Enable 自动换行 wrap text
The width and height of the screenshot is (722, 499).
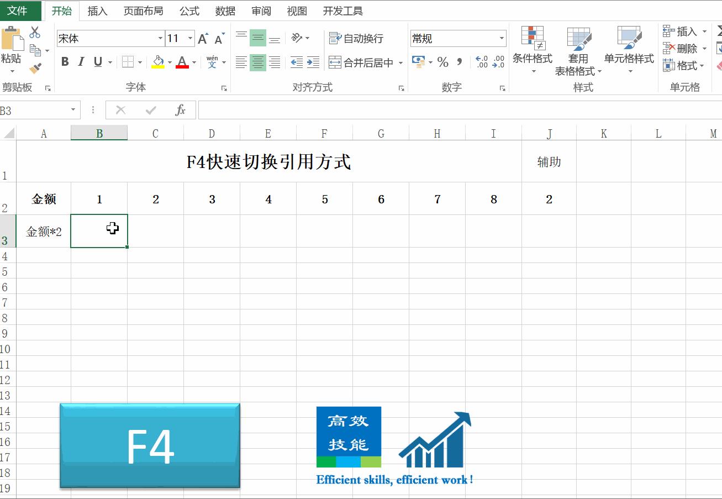pyautogui.click(x=352, y=38)
